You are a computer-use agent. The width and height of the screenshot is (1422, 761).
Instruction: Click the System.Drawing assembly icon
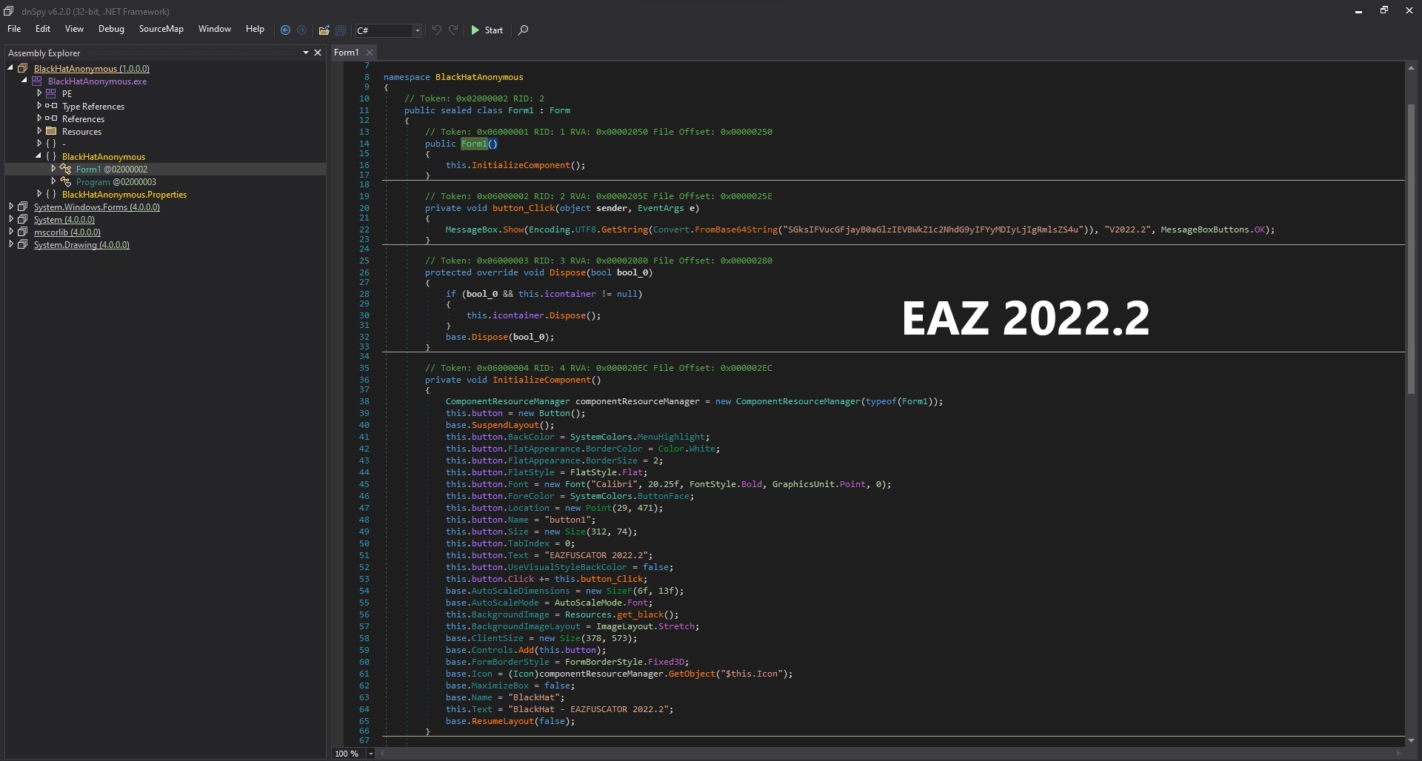[23, 244]
